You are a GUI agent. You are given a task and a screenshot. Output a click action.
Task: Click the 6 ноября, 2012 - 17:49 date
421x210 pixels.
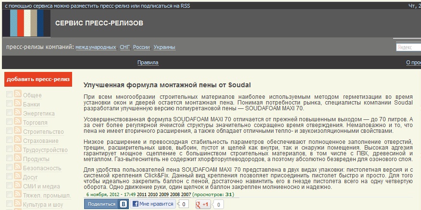pos(111,195)
